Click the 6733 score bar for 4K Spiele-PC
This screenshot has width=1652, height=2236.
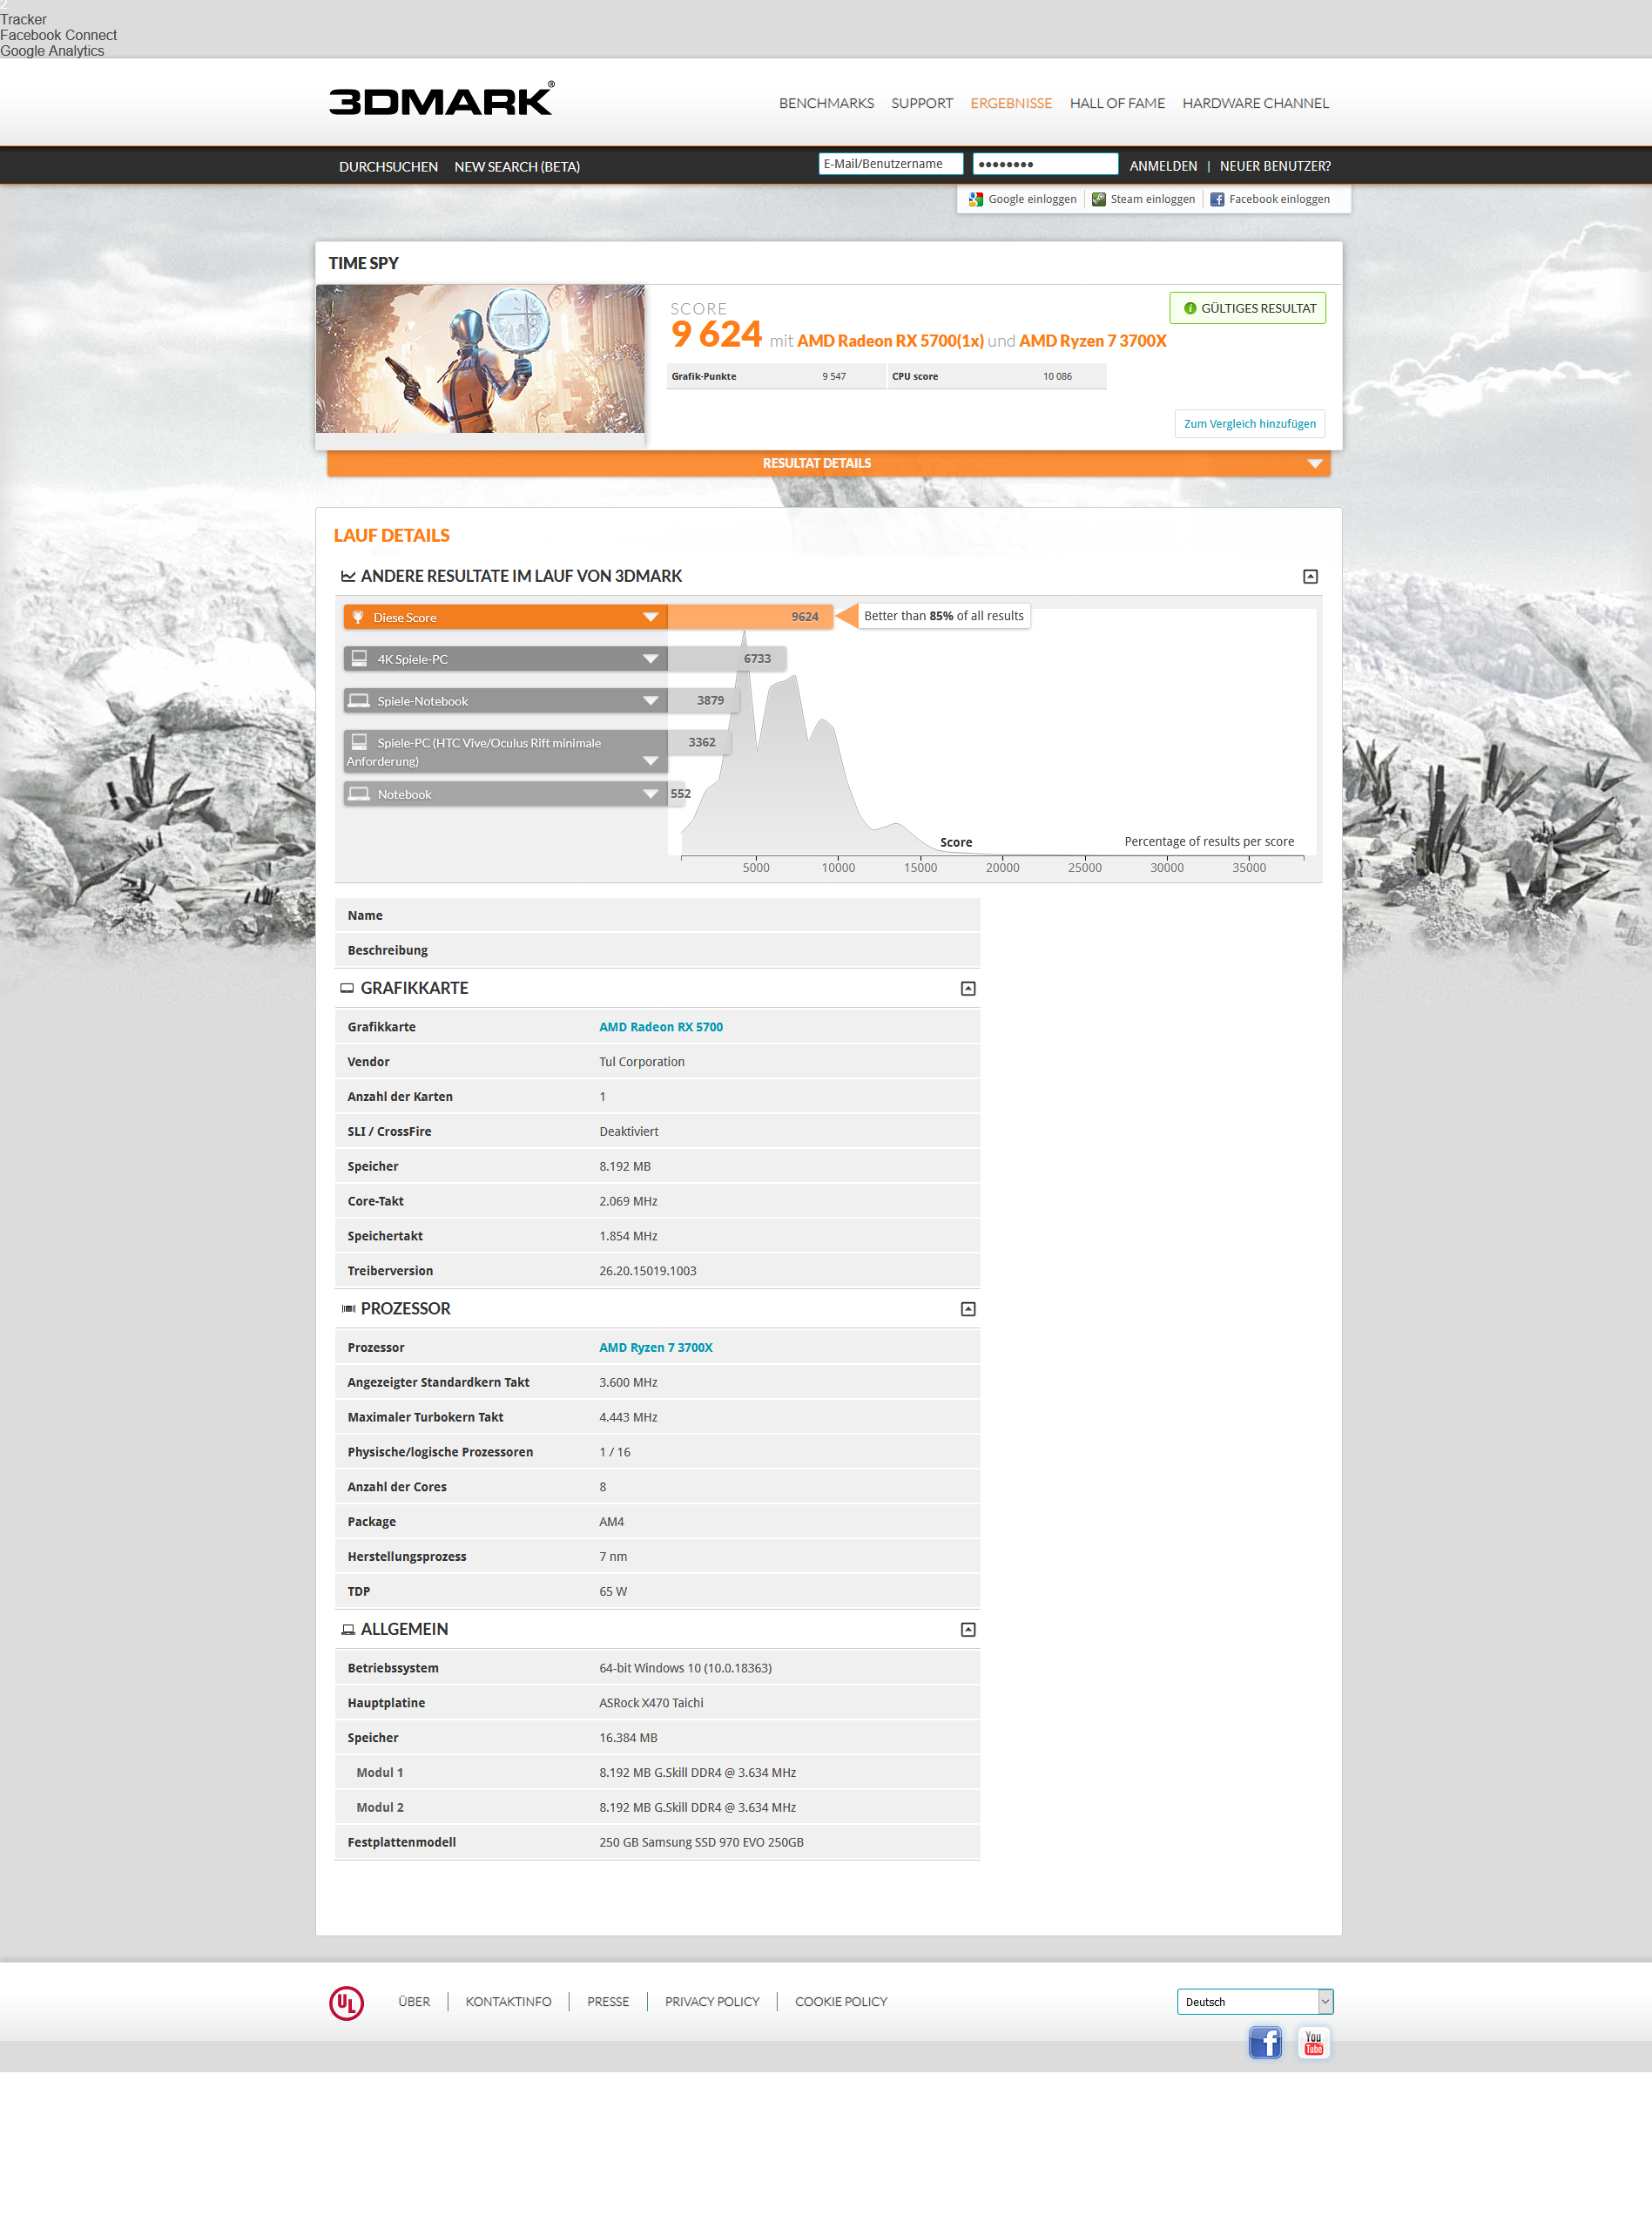[x=727, y=659]
